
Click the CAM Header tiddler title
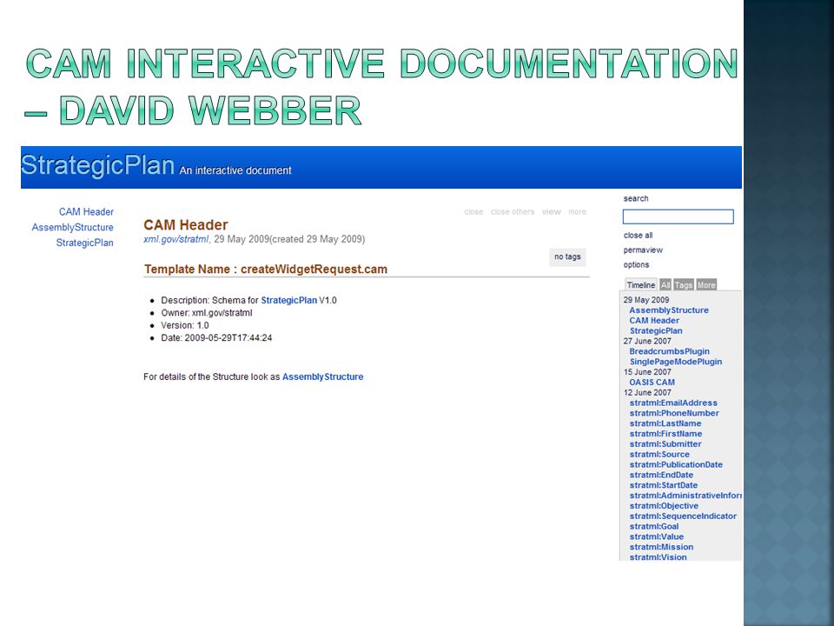click(x=186, y=225)
